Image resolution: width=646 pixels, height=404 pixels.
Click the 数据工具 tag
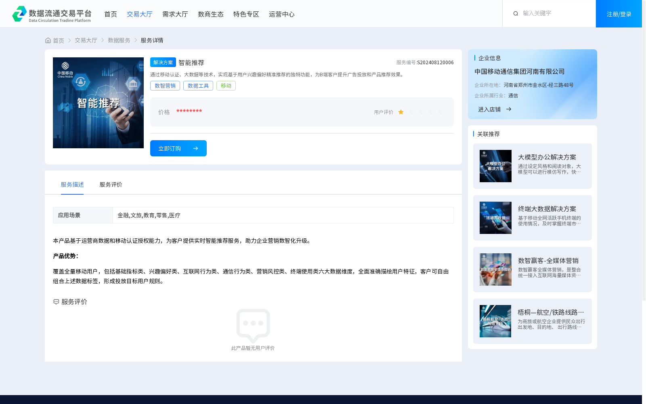point(198,86)
